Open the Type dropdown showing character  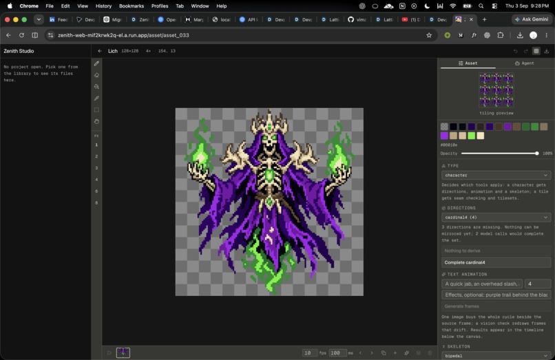496,176
